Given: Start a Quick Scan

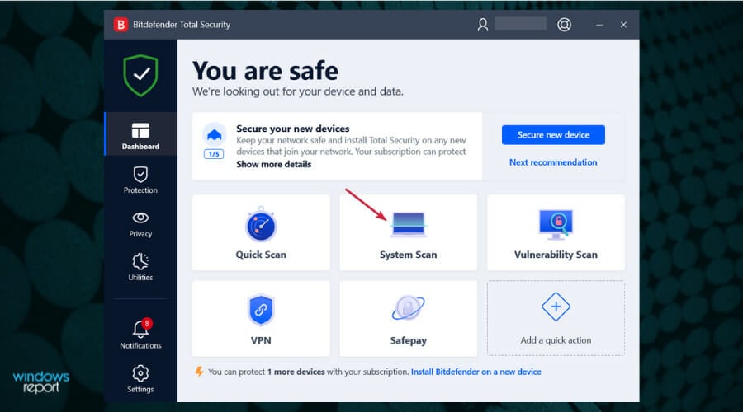Looking at the screenshot, I should pos(261,232).
